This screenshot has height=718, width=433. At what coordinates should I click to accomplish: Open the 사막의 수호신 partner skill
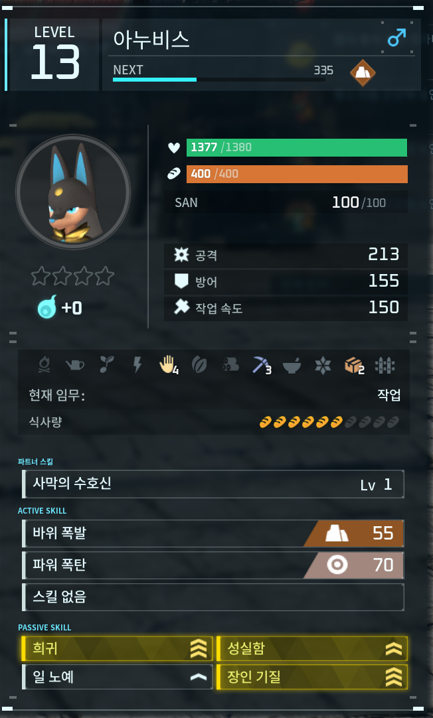pos(213,484)
